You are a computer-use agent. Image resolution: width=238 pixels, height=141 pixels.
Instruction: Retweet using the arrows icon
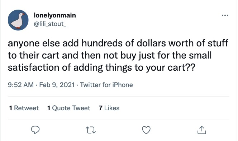point(91,130)
